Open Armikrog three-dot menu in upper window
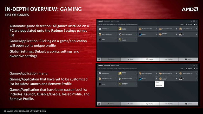Viewport: 203px width, 114px height. click(136, 29)
